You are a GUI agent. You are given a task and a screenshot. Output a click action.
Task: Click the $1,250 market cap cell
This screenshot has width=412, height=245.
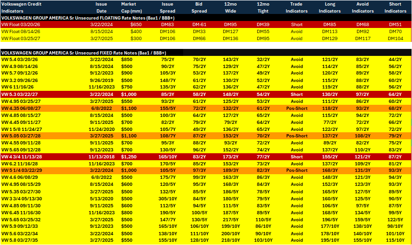coord(129,157)
